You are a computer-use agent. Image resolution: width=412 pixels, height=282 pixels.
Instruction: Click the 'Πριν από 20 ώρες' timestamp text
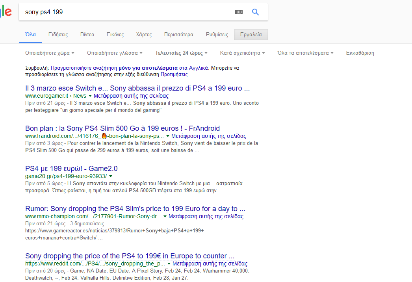45,271
